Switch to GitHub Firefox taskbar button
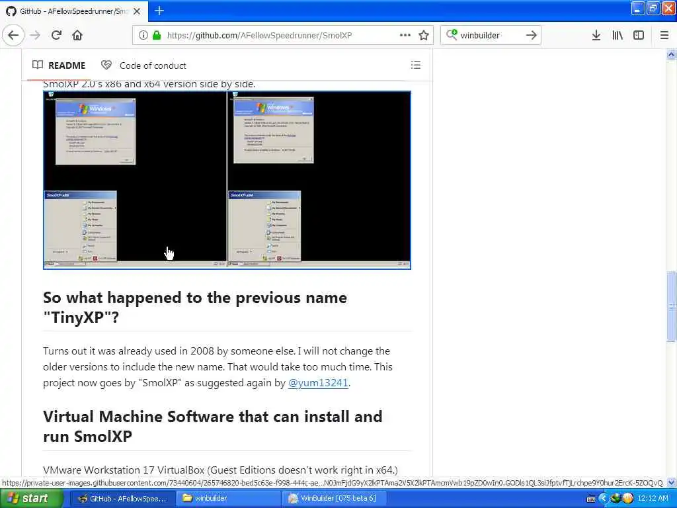Viewport: 677px width, 508px height. 122,498
